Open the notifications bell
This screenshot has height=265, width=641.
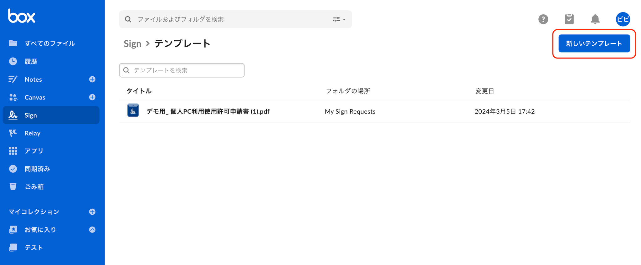point(595,19)
